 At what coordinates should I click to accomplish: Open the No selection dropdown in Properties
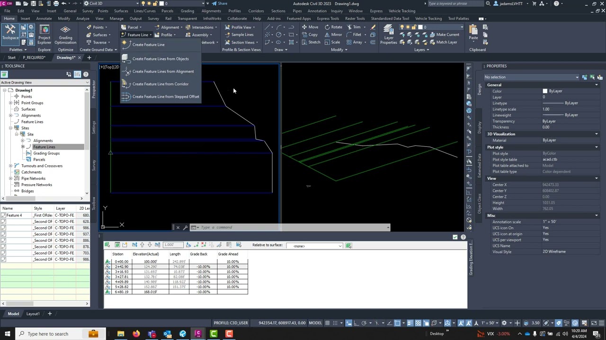pyautogui.click(x=531, y=77)
